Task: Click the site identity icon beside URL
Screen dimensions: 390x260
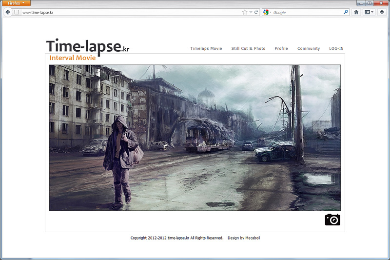Action: tap(17, 12)
